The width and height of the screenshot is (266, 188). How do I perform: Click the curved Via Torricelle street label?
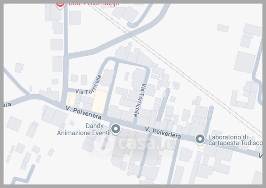pos(89,86)
